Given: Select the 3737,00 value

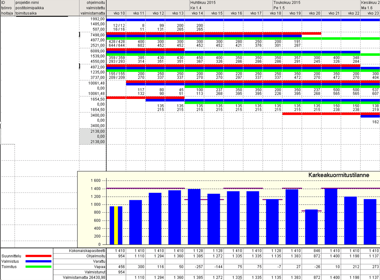Looking at the screenshot, I should pos(98,77).
